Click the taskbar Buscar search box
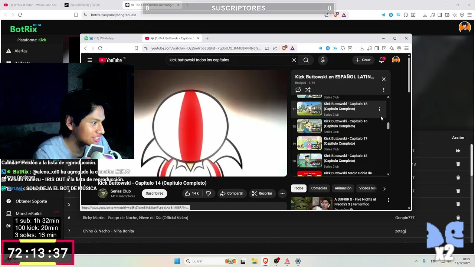 [x=210, y=261]
